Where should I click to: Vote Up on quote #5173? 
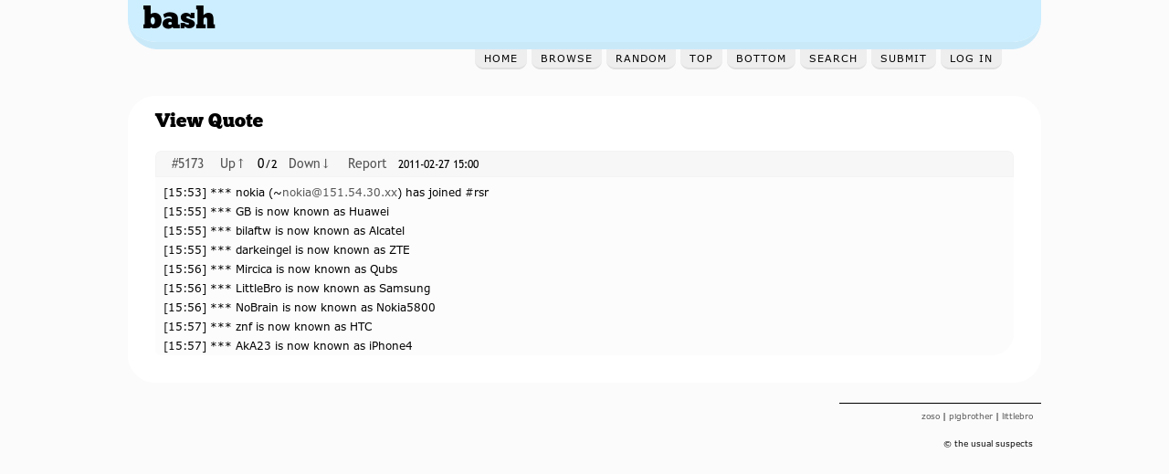point(232,163)
